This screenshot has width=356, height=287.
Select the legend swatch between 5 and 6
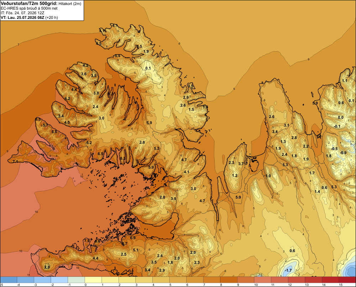pyautogui.click(x=178, y=280)
